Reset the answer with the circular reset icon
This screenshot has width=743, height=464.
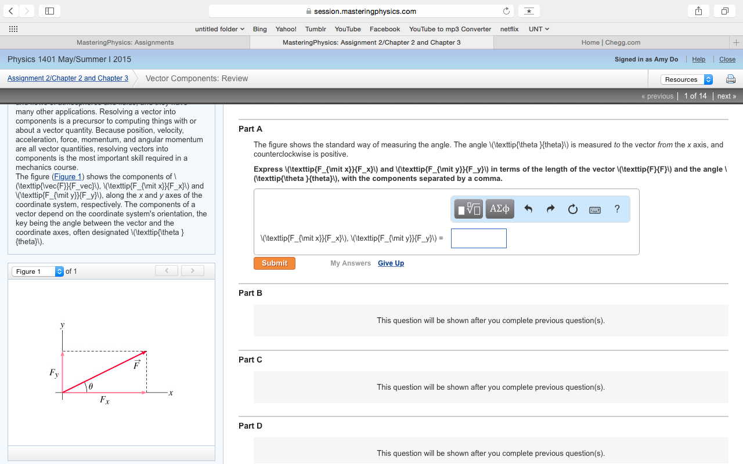pos(572,209)
